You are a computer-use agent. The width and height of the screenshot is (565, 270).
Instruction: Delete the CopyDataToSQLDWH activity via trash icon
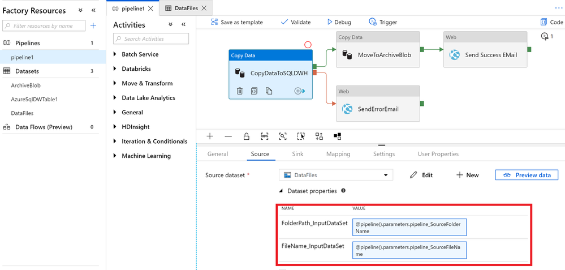point(240,91)
